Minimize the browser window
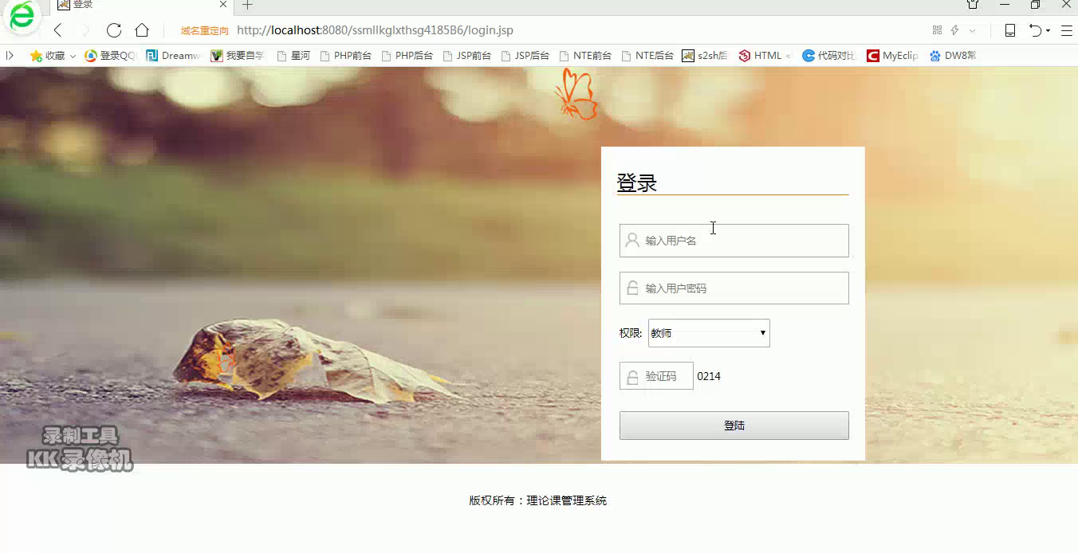Viewport: 1078px width, 553px height. point(1004,5)
